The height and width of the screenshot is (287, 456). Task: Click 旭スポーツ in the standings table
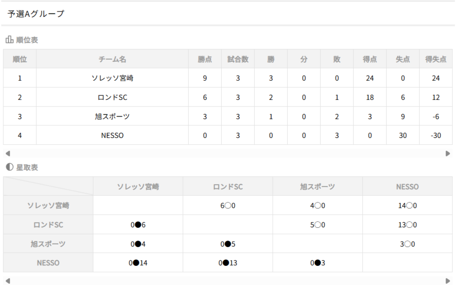(112, 116)
